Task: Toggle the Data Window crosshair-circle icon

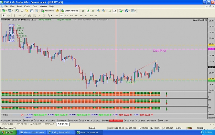Action: click(x=22, y=11)
